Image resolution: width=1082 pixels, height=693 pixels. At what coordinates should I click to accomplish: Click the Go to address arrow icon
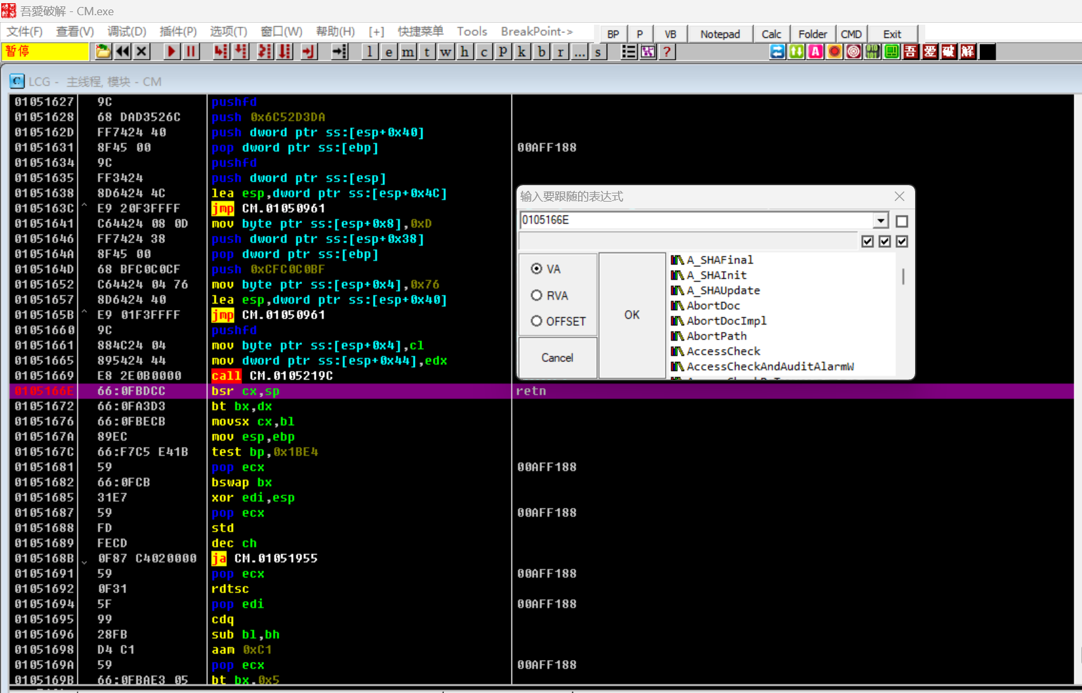pos(340,52)
